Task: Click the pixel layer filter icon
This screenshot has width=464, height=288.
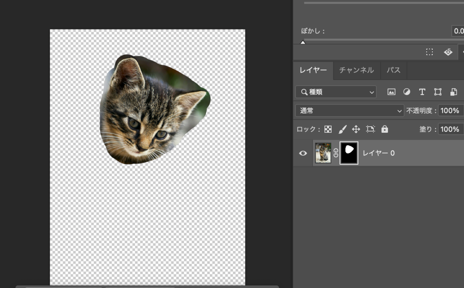Action: click(391, 92)
